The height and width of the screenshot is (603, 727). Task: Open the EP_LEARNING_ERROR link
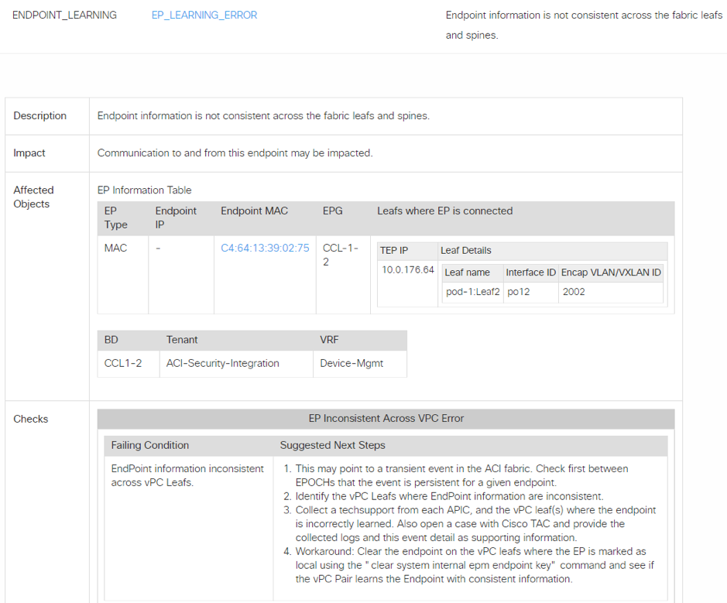pyautogui.click(x=204, y=15)
